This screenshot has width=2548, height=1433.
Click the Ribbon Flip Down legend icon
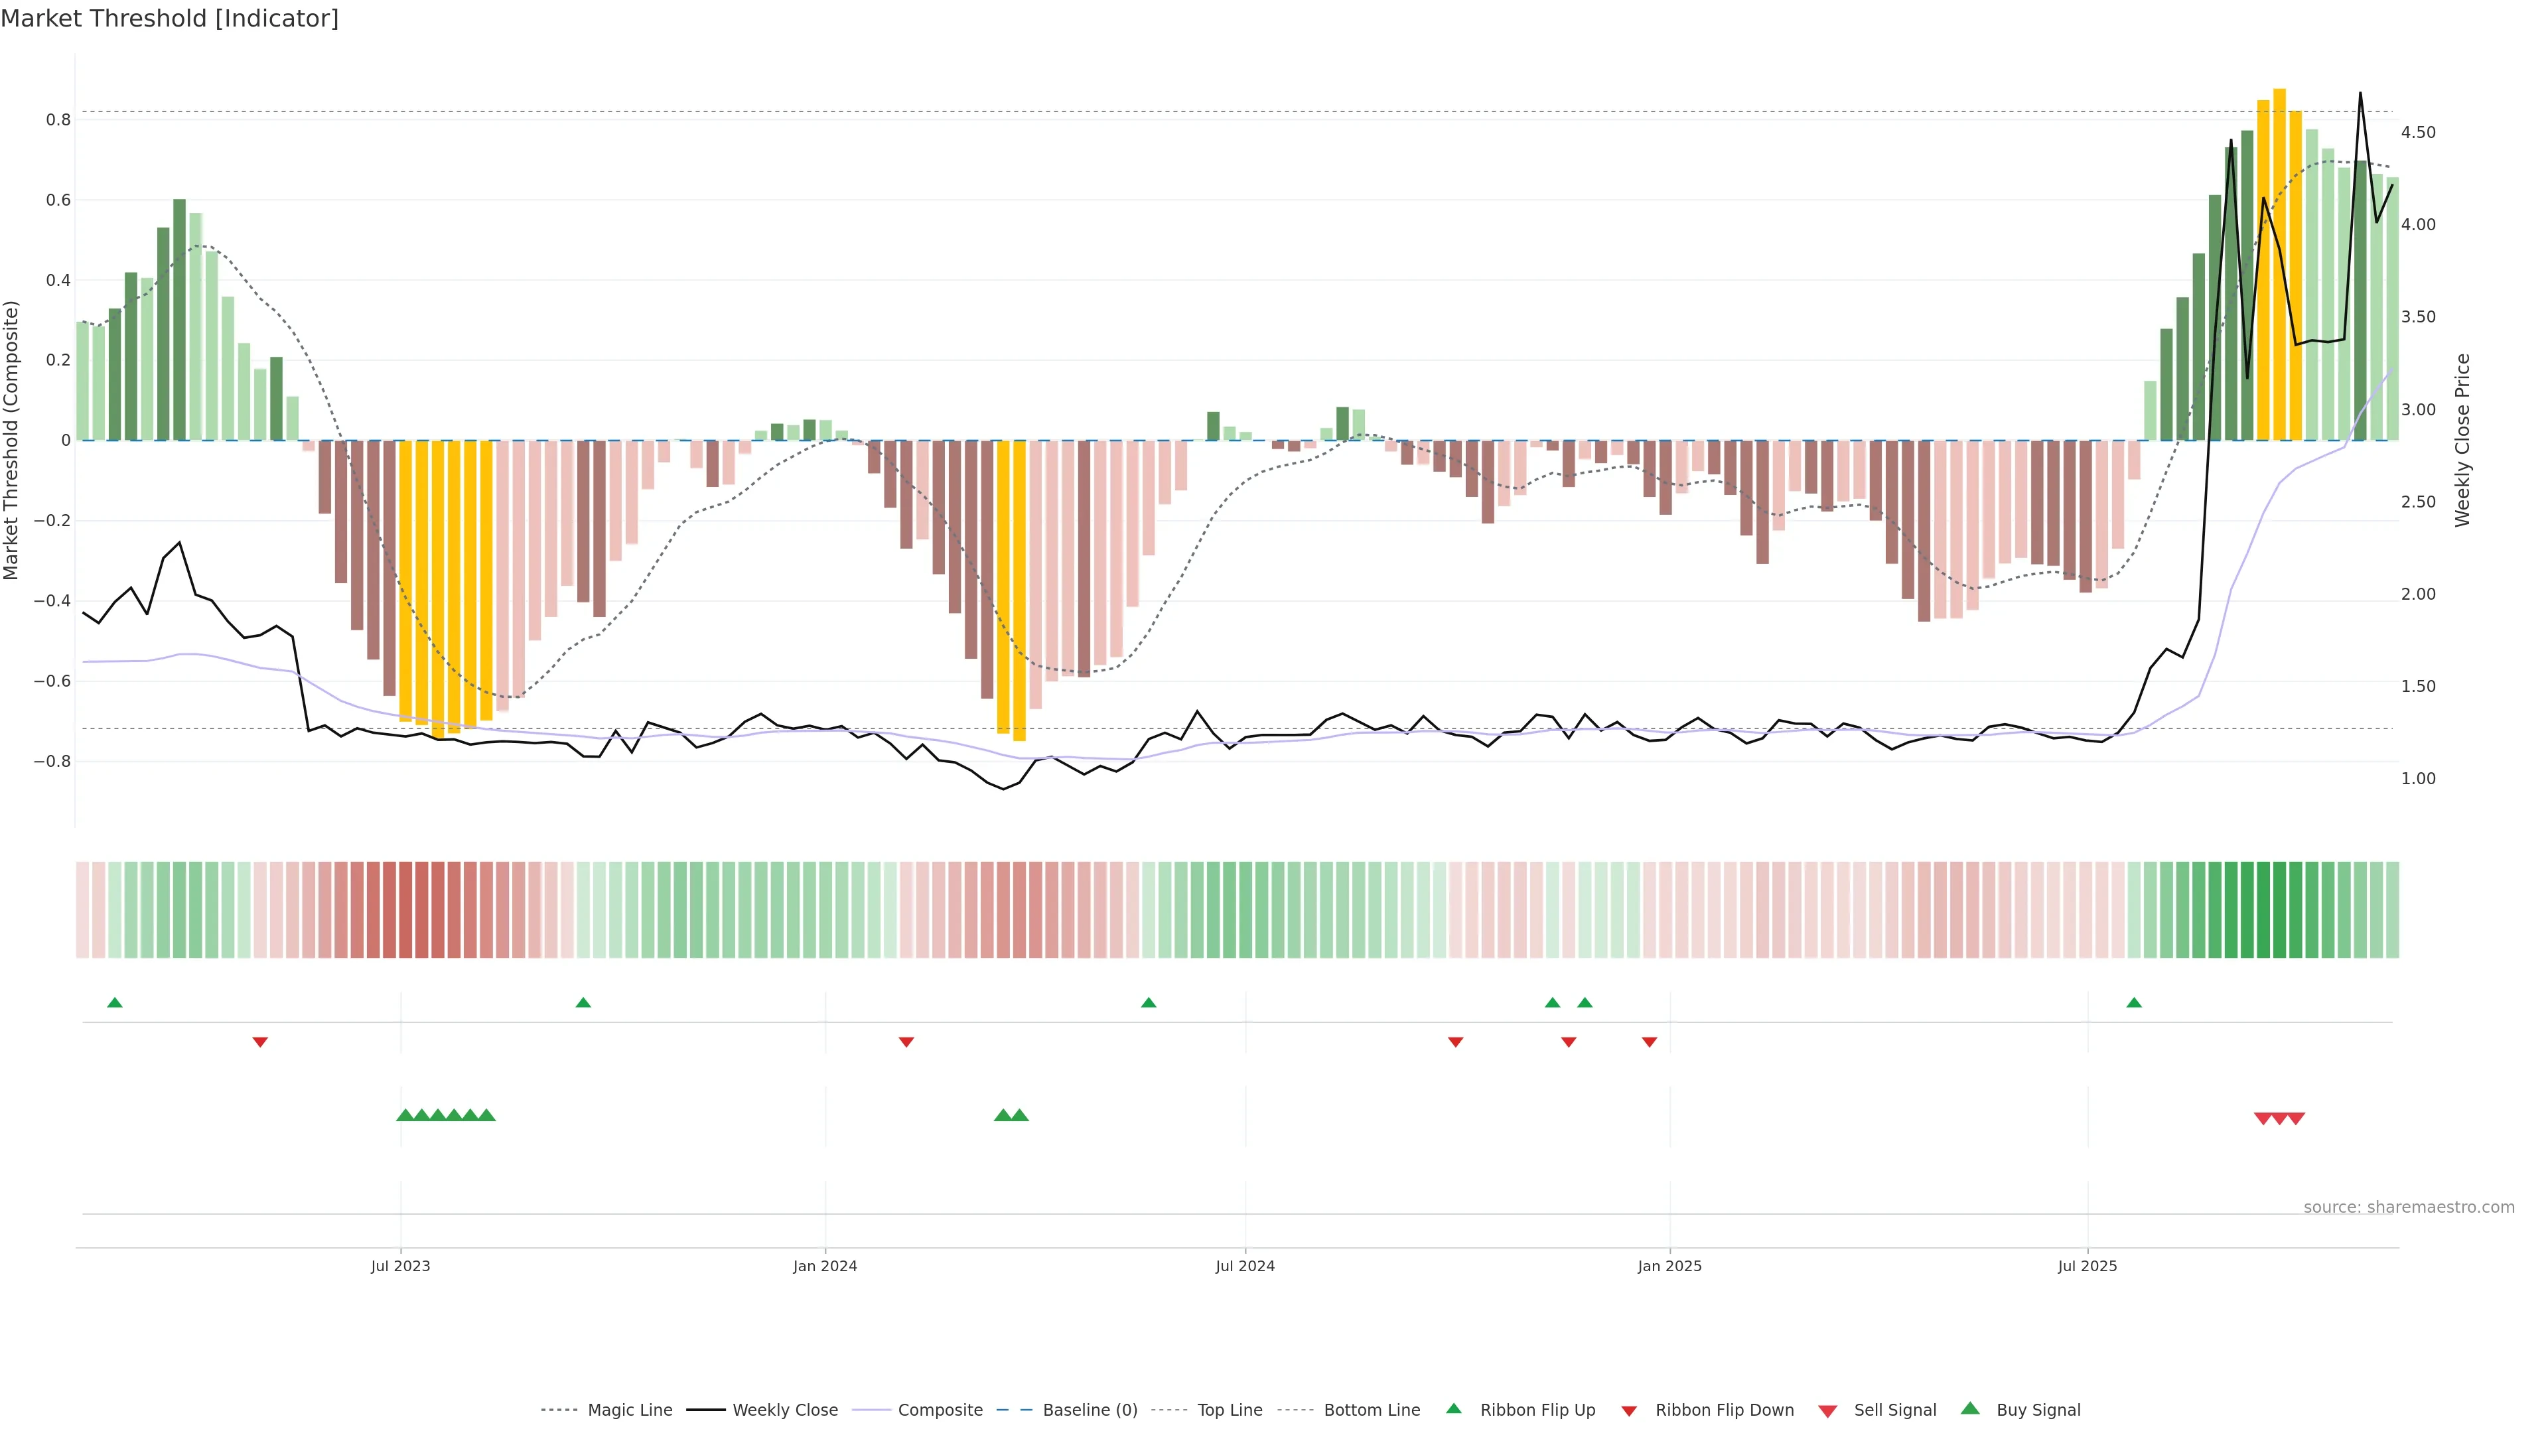pos(1629,1411)
